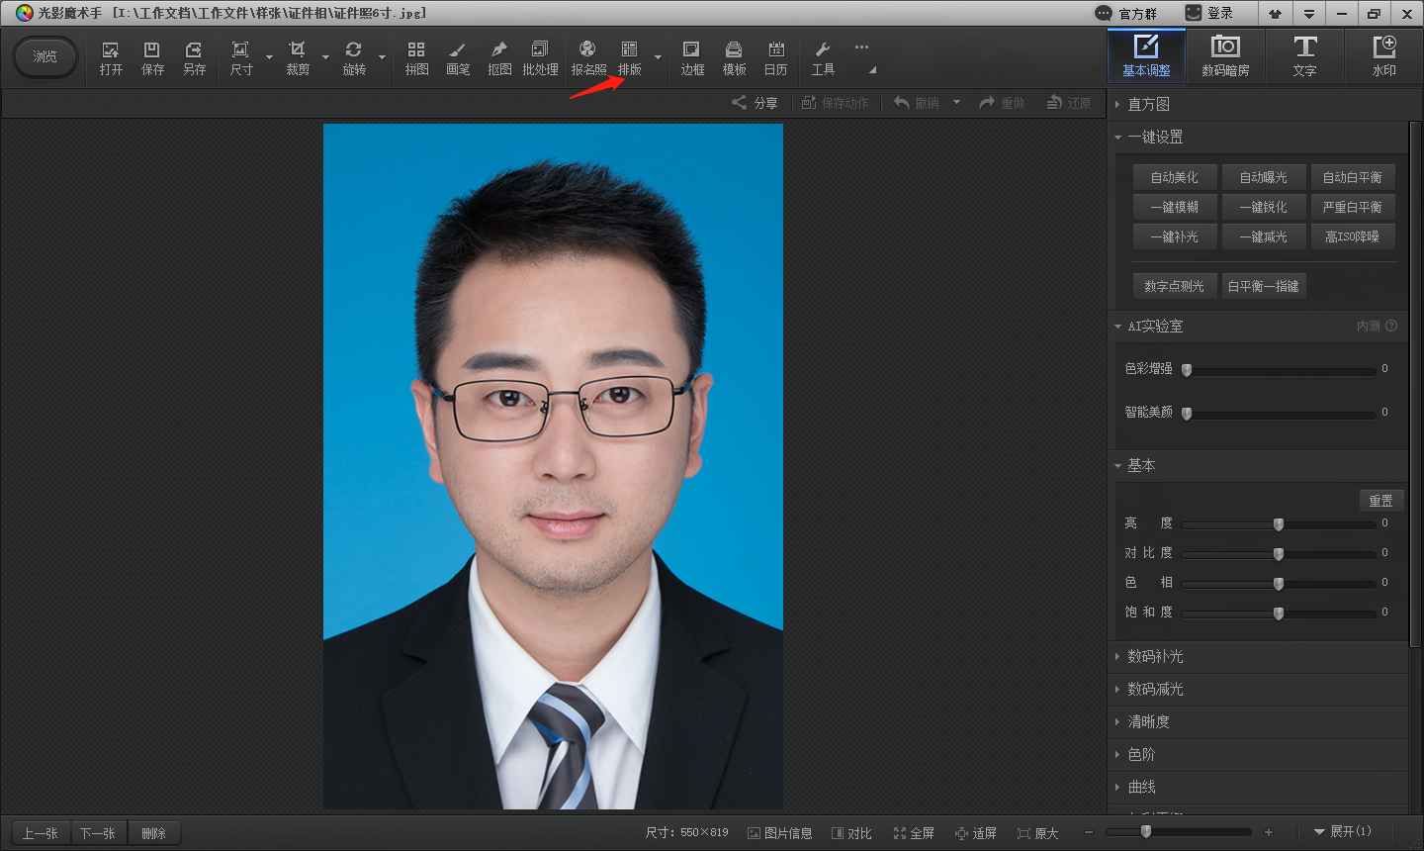
Task: Expand the 数码补光 section
Action: [x=1155, y=656]
